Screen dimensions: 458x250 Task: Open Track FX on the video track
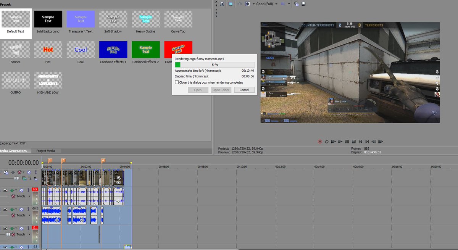13,173
